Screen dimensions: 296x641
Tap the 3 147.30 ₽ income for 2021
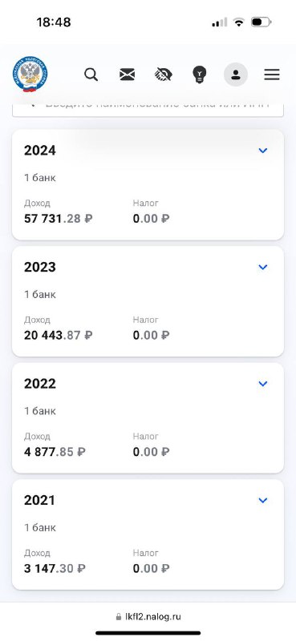point(55,568)
